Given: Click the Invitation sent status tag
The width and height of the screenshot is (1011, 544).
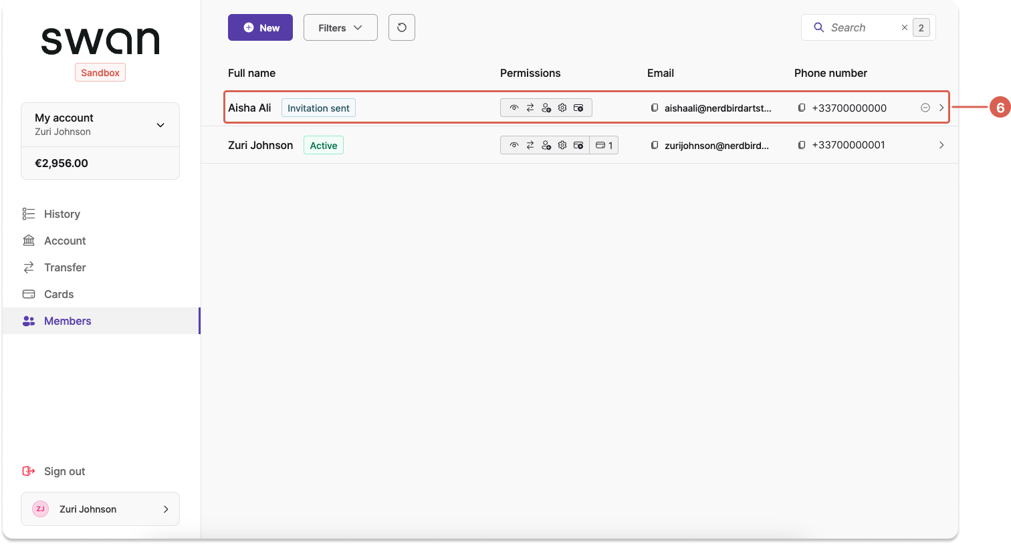Looking at the screenshot, I should [318, 108].
